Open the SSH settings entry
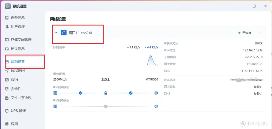 point(14,80)
